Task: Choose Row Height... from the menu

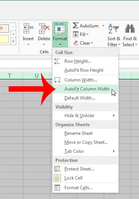Action: [x=85, y=61]
